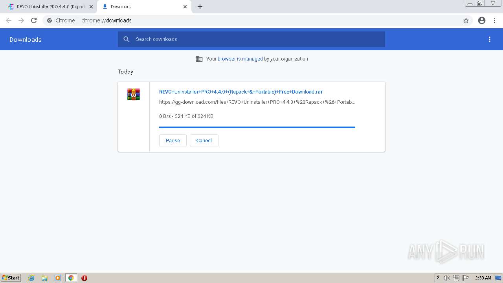Focus the Search downloads field

point(251,39)
